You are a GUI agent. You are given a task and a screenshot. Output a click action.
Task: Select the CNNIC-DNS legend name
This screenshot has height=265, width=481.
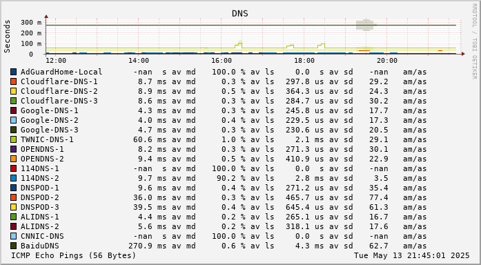[x=42, y=236]
